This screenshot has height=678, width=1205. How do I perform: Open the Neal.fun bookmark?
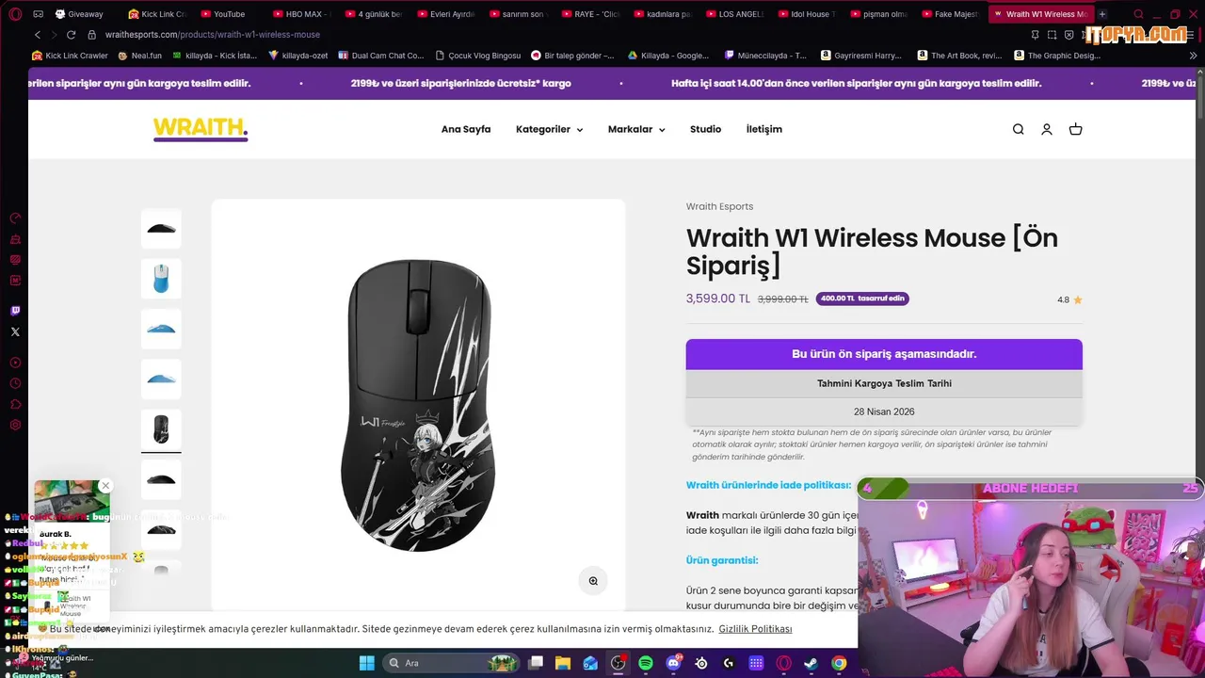coord(139,56)
